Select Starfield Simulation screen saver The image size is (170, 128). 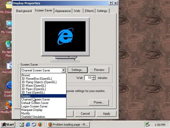tap(43, 117)
